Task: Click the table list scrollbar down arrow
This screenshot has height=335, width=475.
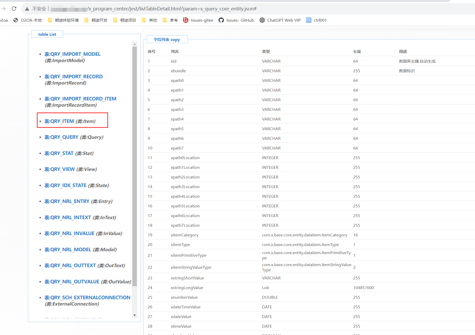Action: coord(135,315)
